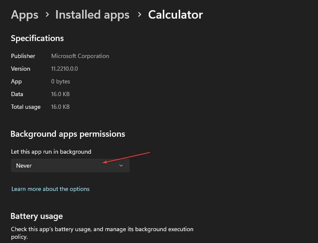
Task: Open the background permission Never dropdown
Action: (70, 166)
